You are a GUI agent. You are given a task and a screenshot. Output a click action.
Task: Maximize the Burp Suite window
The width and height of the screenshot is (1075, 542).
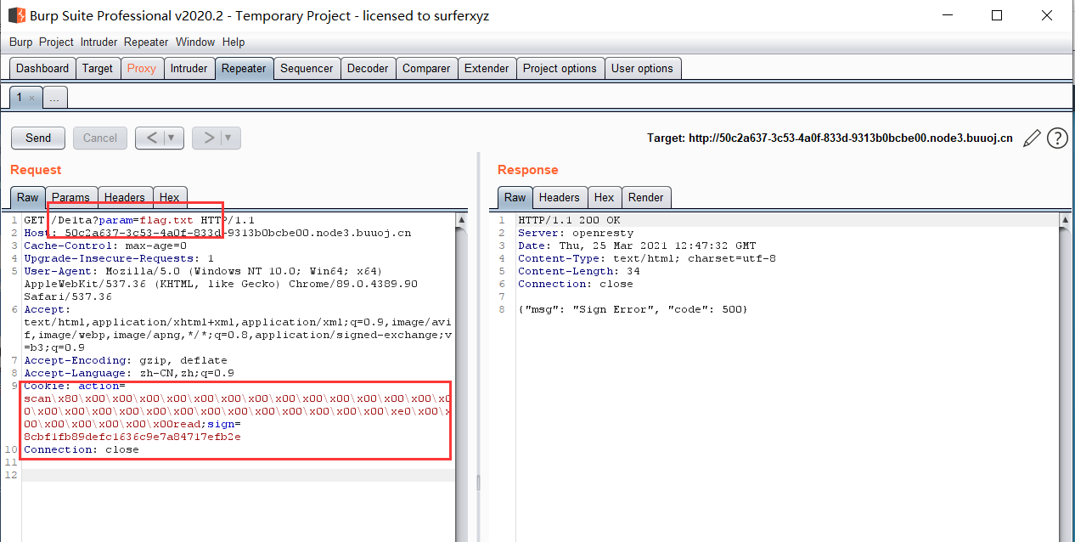[x=997, y=15]
